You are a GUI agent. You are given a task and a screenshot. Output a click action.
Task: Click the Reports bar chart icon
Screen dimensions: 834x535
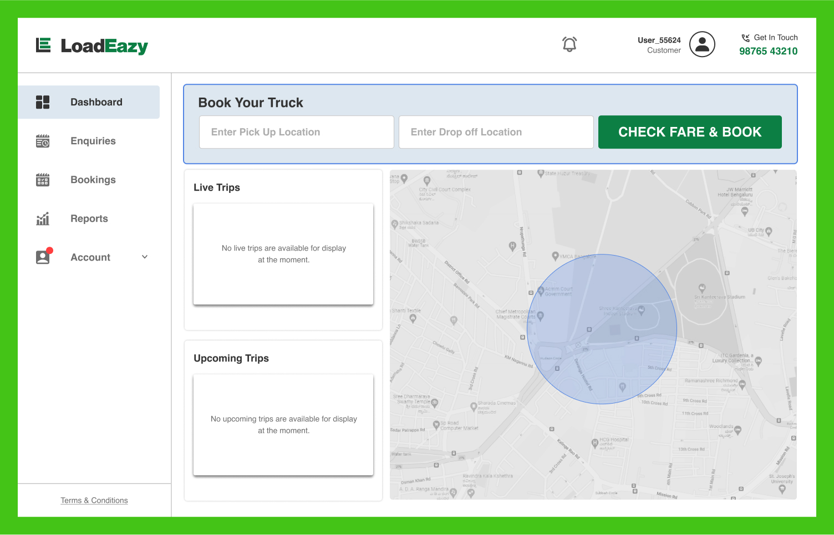tap(43, 218)
